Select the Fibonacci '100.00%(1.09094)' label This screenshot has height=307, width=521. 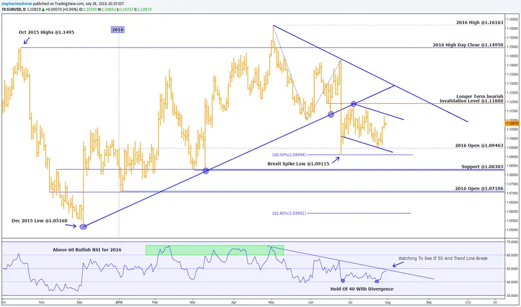click(289, 155)
